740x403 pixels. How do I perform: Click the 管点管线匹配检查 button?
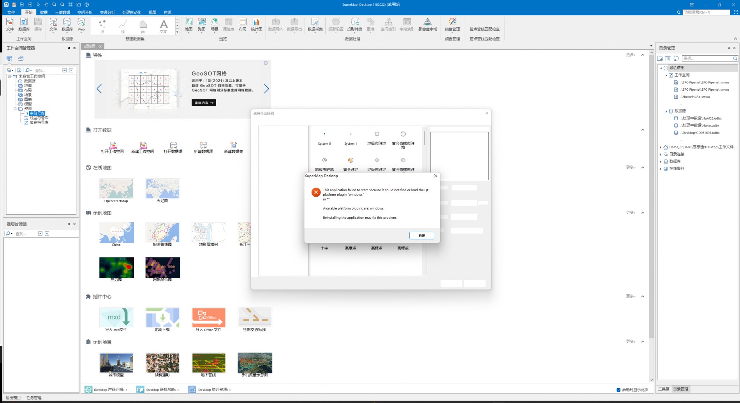(485, 29)
